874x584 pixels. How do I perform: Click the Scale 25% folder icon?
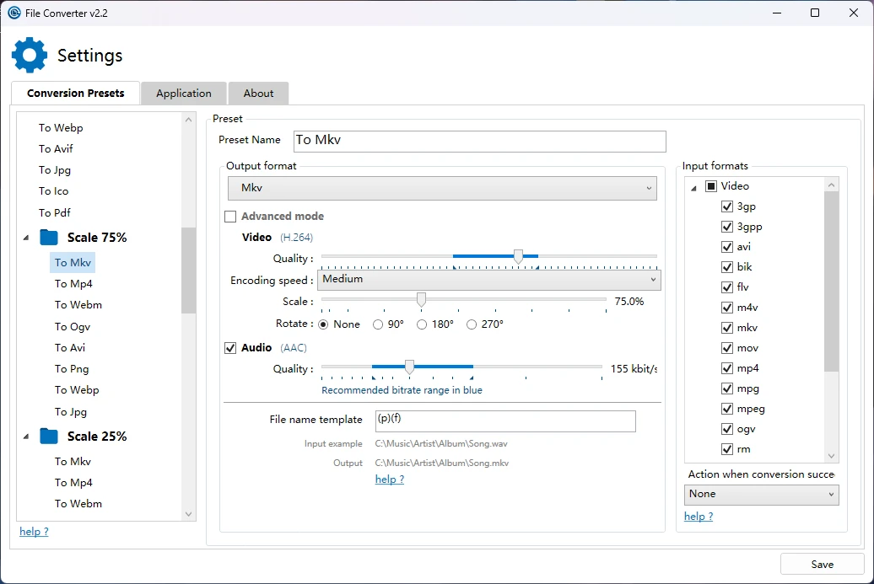coord(49,437)
